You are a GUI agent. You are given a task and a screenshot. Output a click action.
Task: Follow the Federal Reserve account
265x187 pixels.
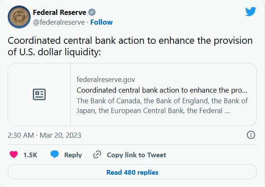coord(101,22)
